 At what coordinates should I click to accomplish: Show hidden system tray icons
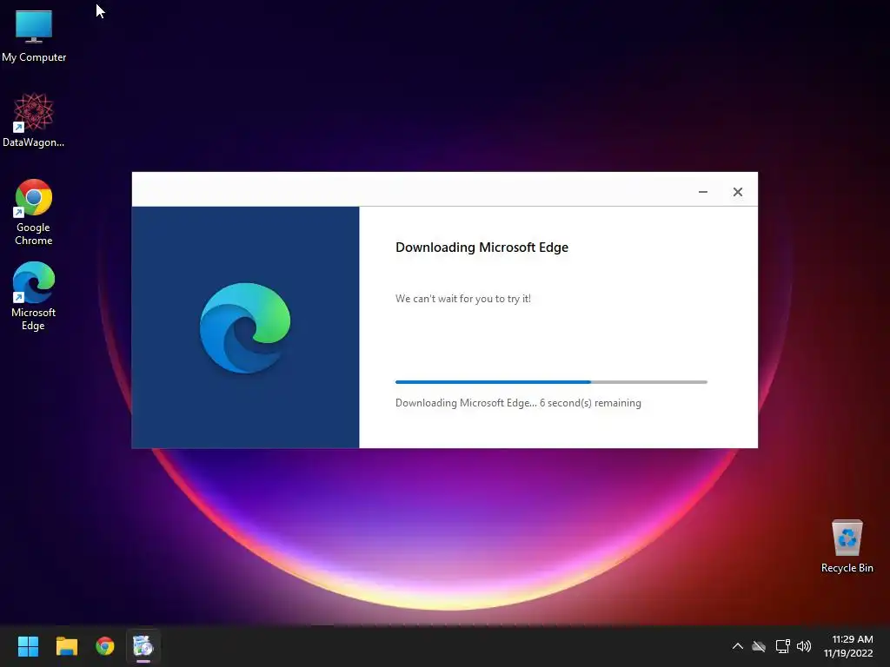point(737,646)
